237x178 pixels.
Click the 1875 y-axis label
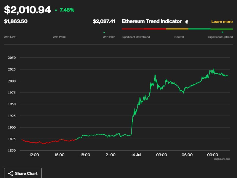[12, 139]
